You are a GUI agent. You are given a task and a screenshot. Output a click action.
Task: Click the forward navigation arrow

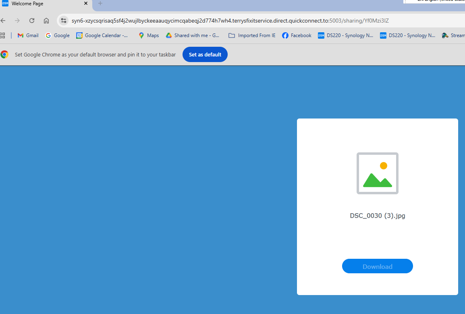click(17, 21)
